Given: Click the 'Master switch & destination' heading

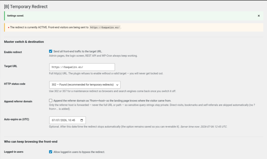Looking at the screenshot, I should (24, 42).
